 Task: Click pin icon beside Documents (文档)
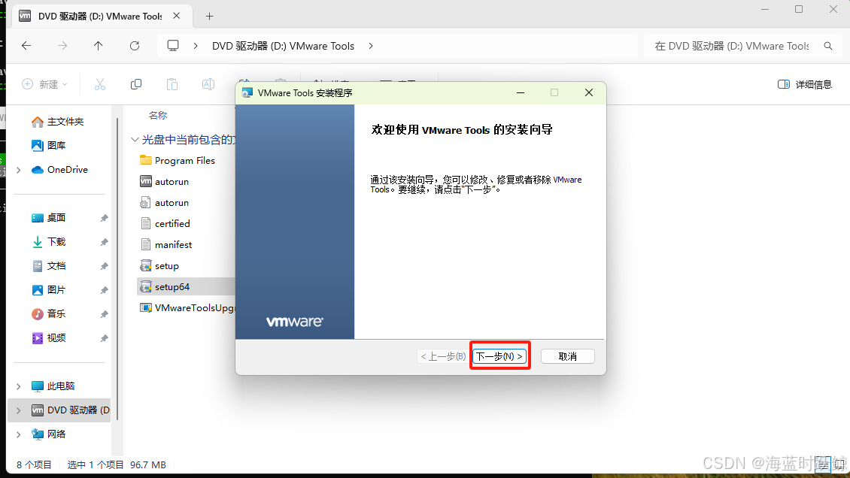pyautogui.click(x=104, y=266)
